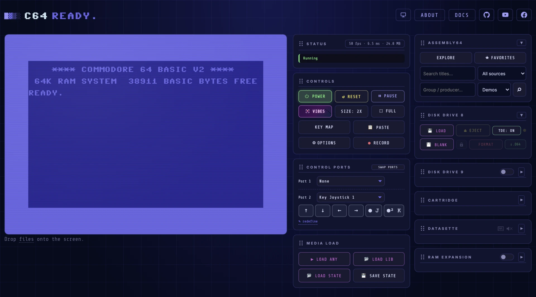Toggle the TDE: ON button
536x297 pixels.
point(506,131)
